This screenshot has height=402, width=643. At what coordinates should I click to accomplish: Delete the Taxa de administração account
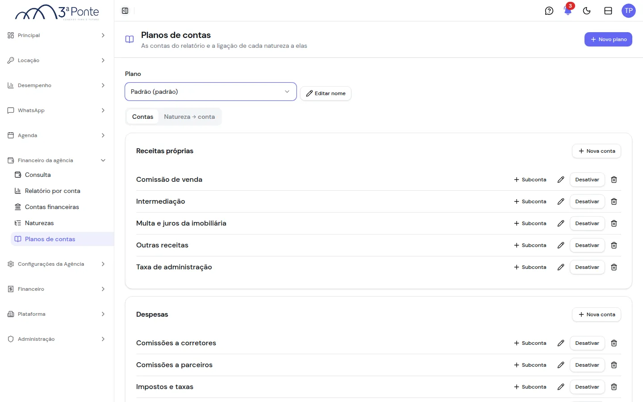click(614, 267)
